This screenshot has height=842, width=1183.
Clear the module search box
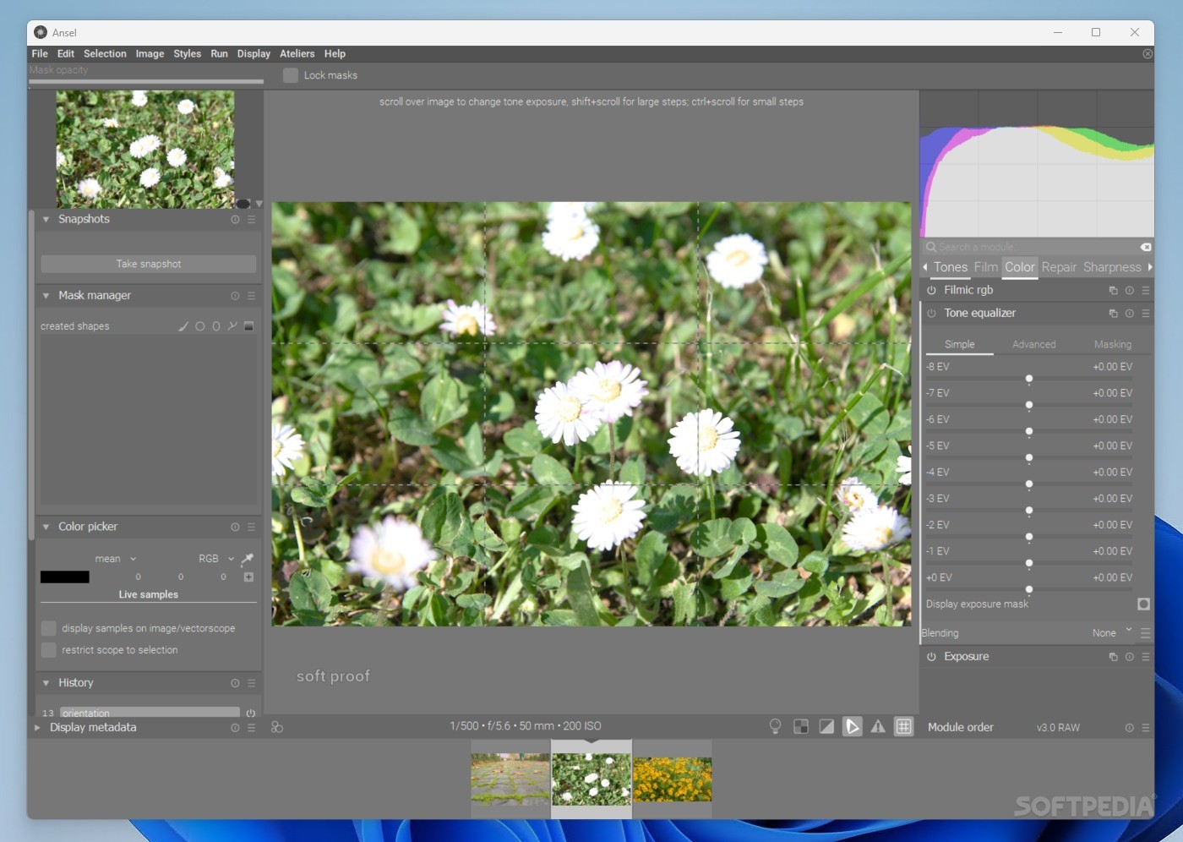click(x=1146, y=247)
